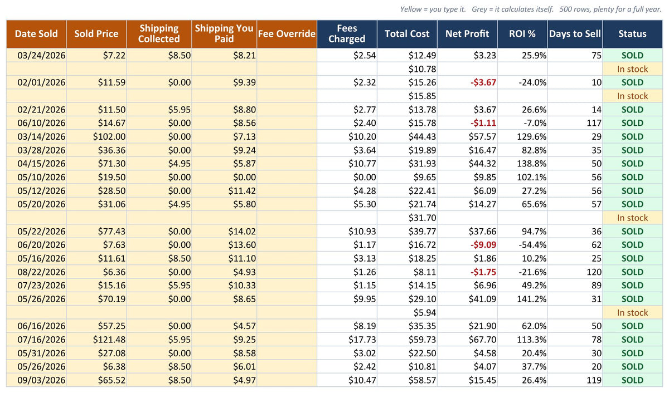Select ROI value 141.2%
The height and width of the screenshot is (393, 669).
522,299
